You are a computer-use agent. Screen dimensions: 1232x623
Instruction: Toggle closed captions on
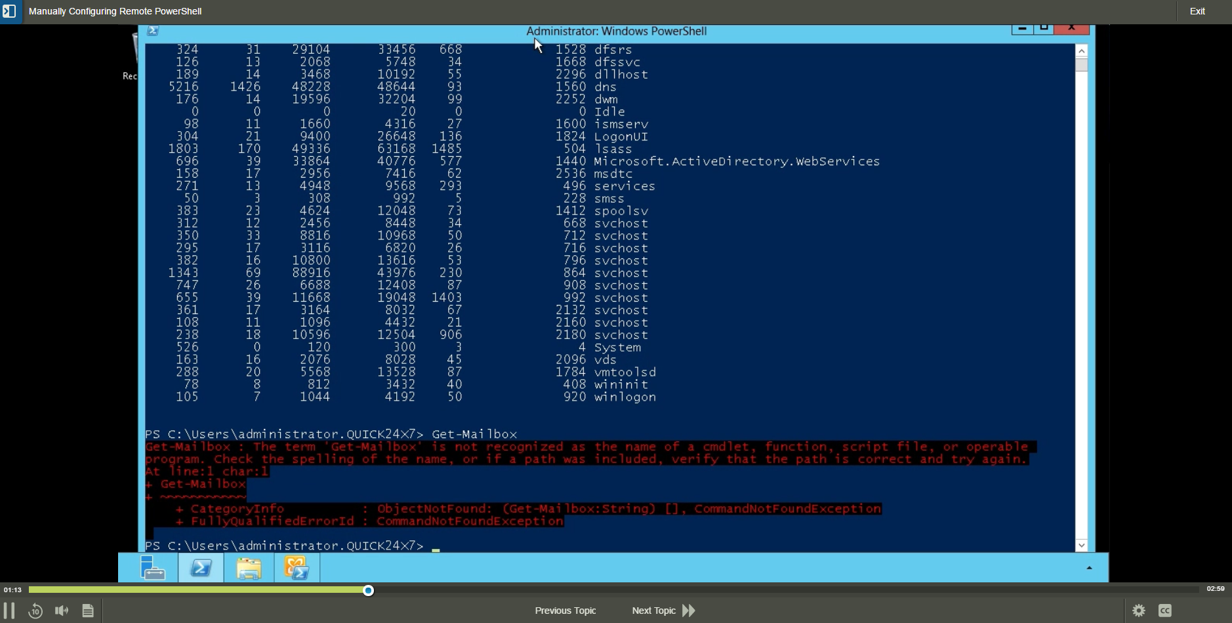click(x=1164, y=611)
